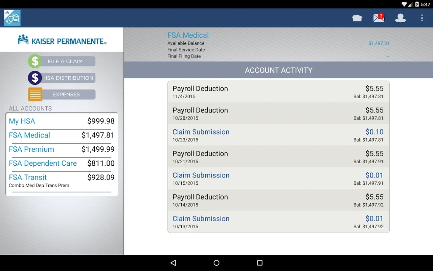Select the FSA Transit account
The width and height of the screenshot is (433, 271).
click(x=62, y=181)
